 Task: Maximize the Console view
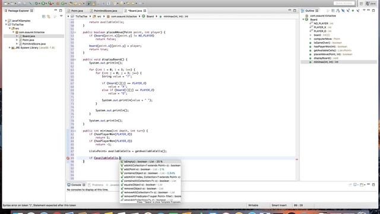(373, 185)
